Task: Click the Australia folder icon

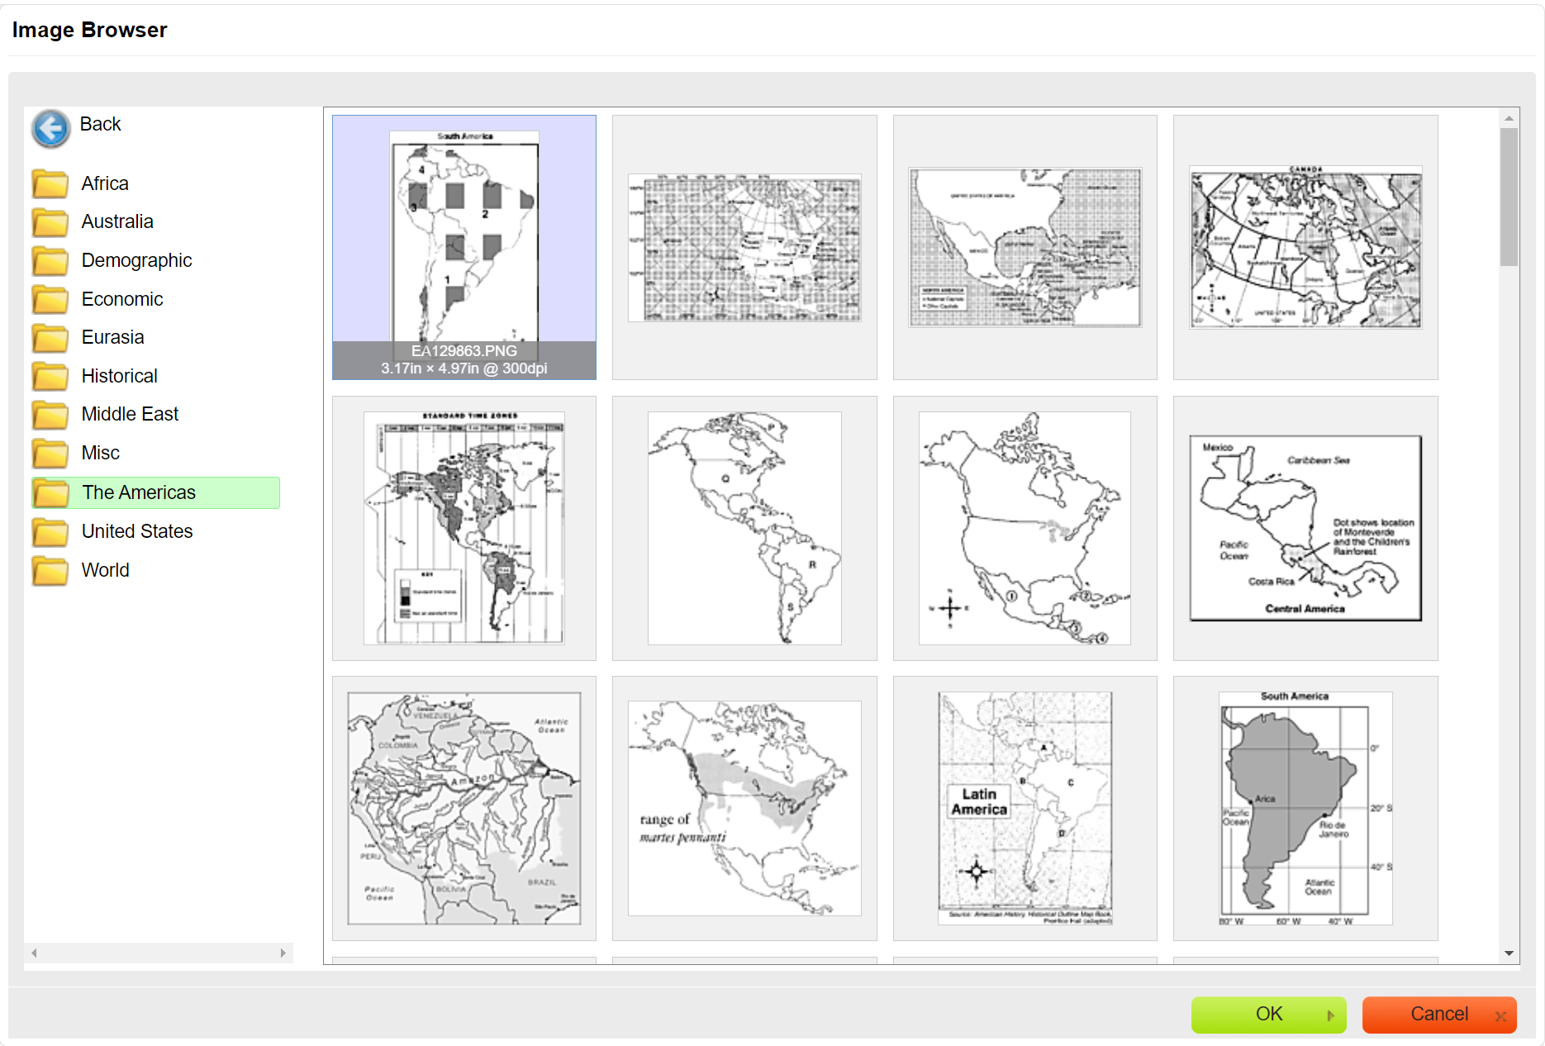Action: coord(50,222)
